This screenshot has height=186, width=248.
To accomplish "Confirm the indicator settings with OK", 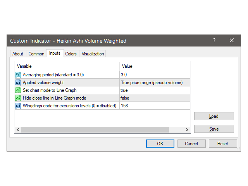I will [160, 144].
